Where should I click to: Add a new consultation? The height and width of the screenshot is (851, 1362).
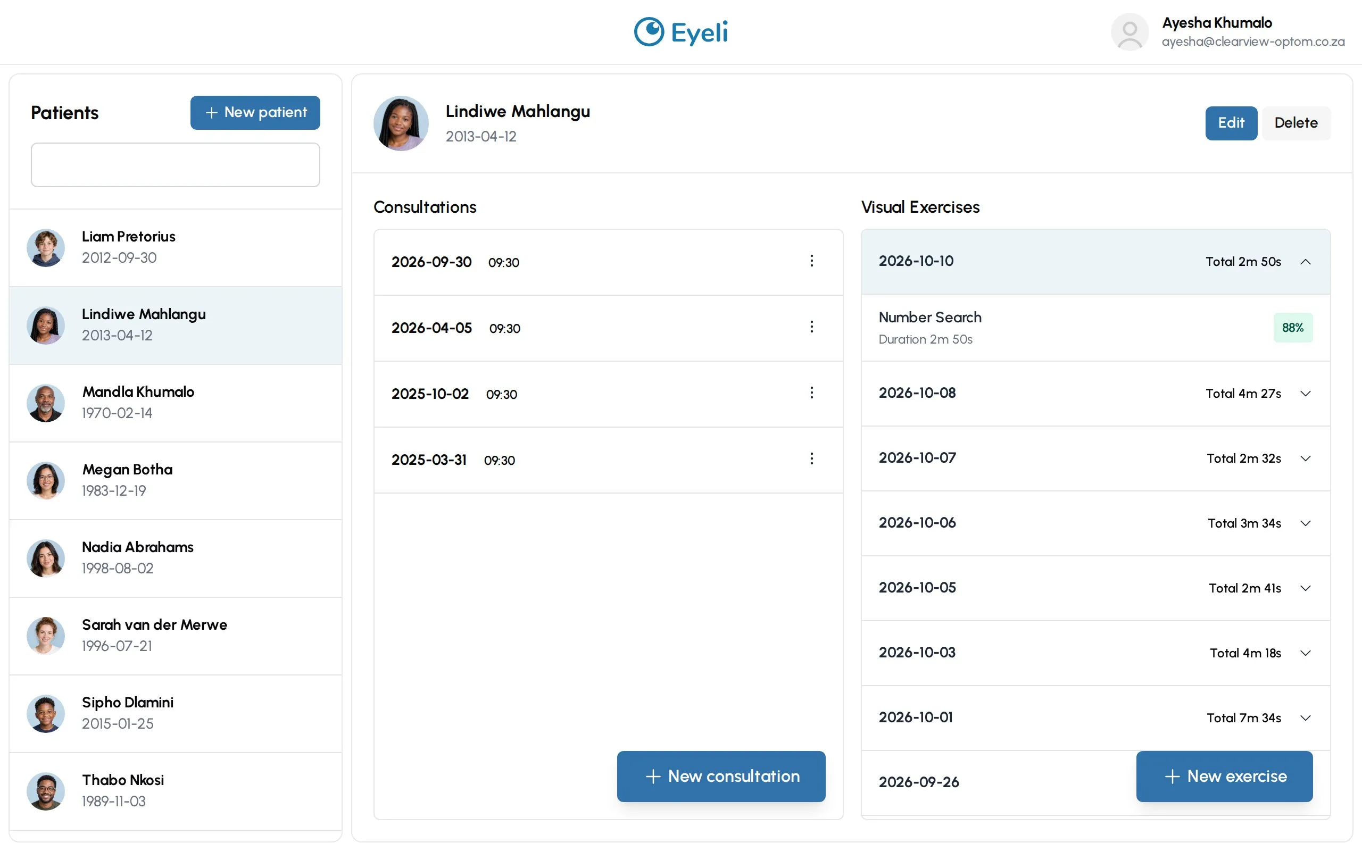pyautogui.click(x=721, y=776)
